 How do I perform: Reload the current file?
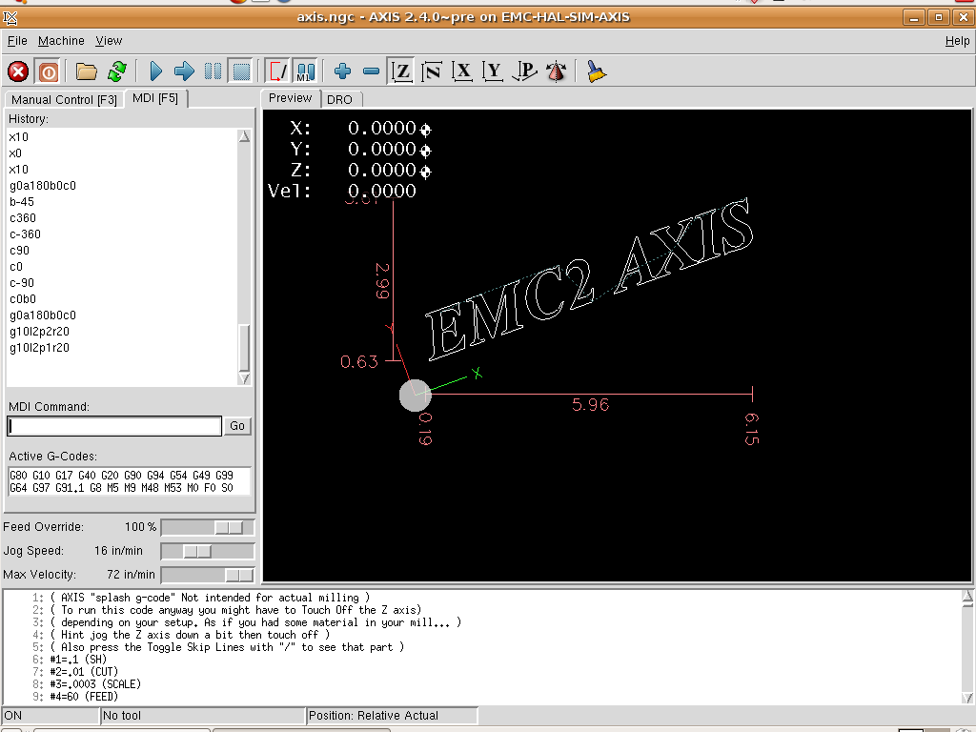pyautogui.click(x=117, y=71)
